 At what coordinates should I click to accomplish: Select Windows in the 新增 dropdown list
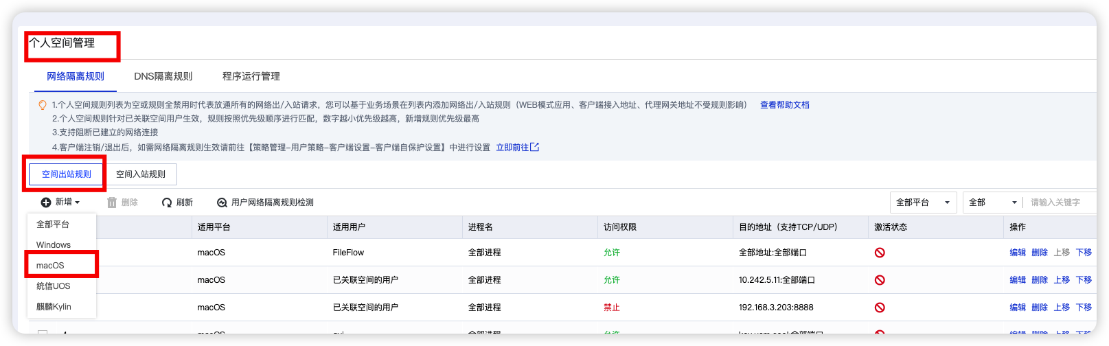point(54,245)
